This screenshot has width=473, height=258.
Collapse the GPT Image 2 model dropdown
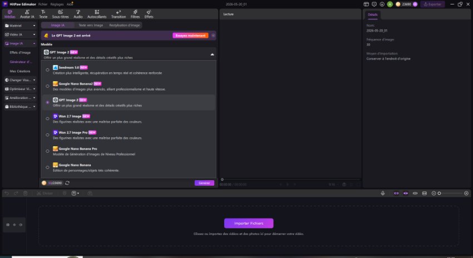212,54
